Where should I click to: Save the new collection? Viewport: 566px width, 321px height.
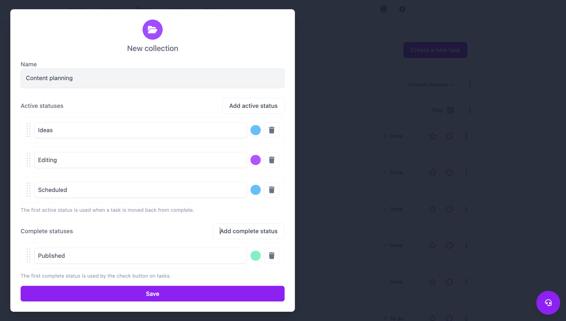point(153,294)
